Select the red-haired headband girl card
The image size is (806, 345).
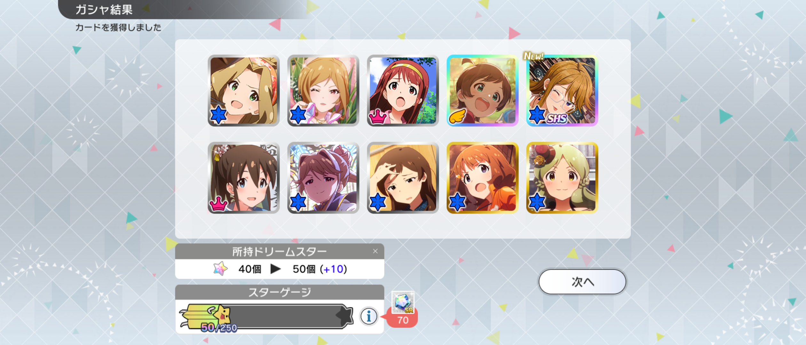(x=403, y=90)
